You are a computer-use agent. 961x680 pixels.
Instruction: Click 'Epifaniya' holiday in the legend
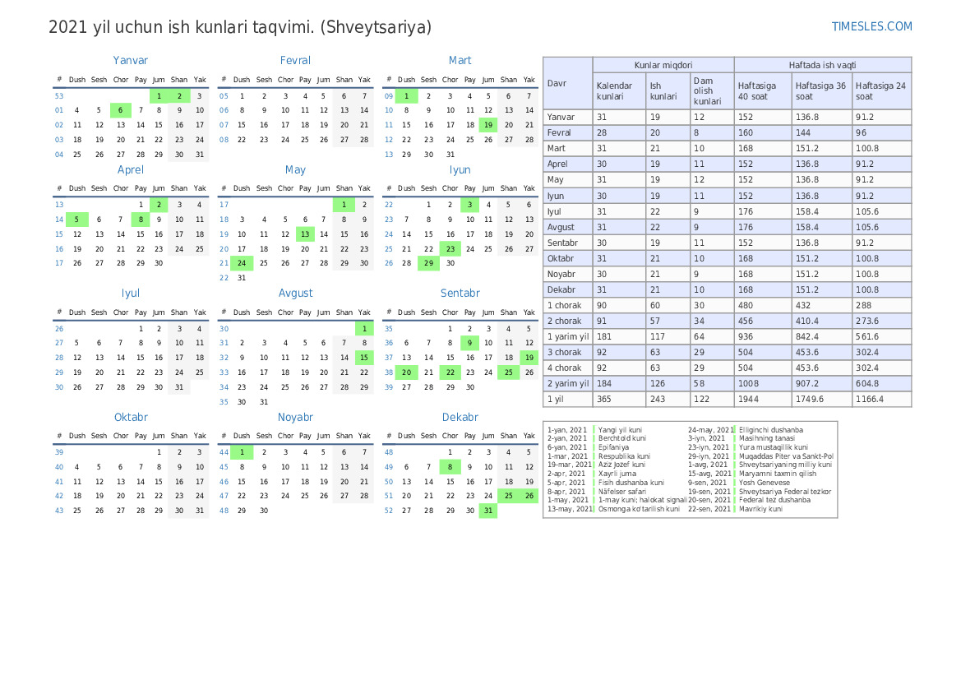pos(613,447)
